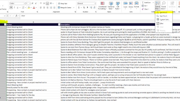Image resolution: width=180 pixels, height=101 pixels.
Task: Open Format as Table gallery
Action: (111, 6)
